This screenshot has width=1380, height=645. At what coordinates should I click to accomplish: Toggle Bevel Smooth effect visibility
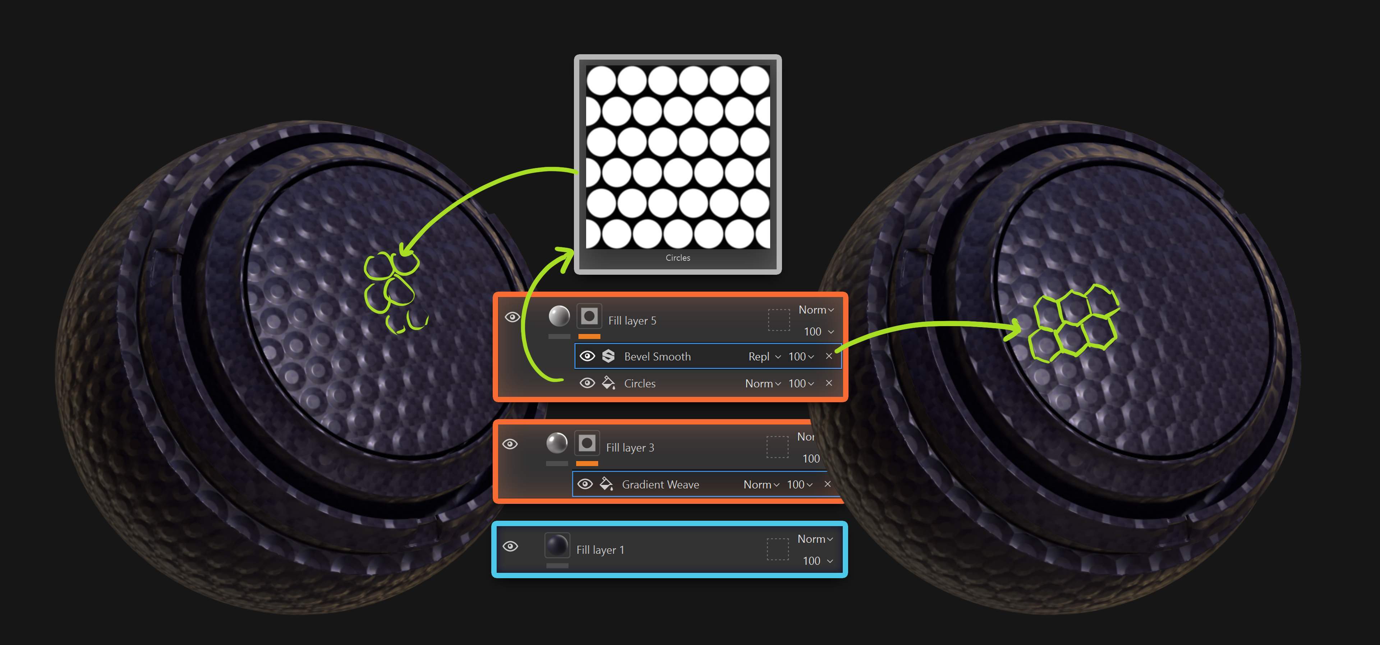click(x=587, y=357)
